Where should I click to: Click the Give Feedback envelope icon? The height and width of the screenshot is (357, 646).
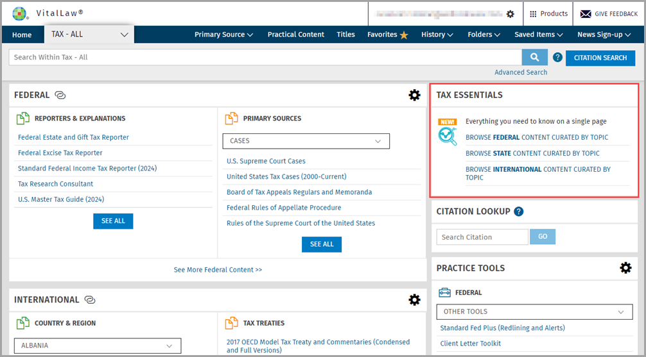tap(586, 14)
